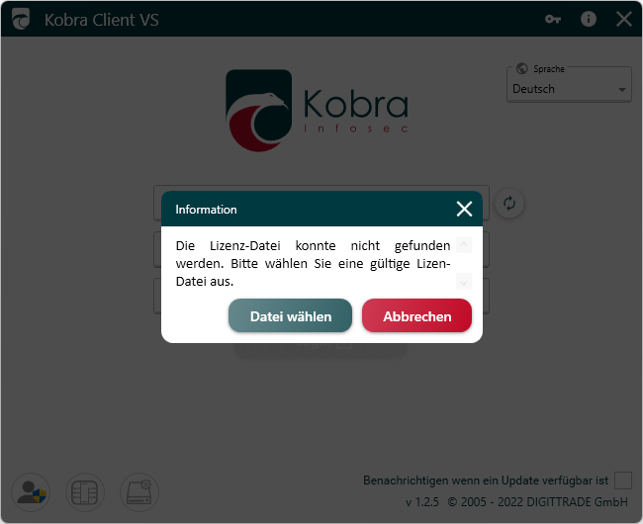This screenshot has height=524, width=643.
Task: Click the dropdown arrow next to Deutsch
Action: coord(622,90)
